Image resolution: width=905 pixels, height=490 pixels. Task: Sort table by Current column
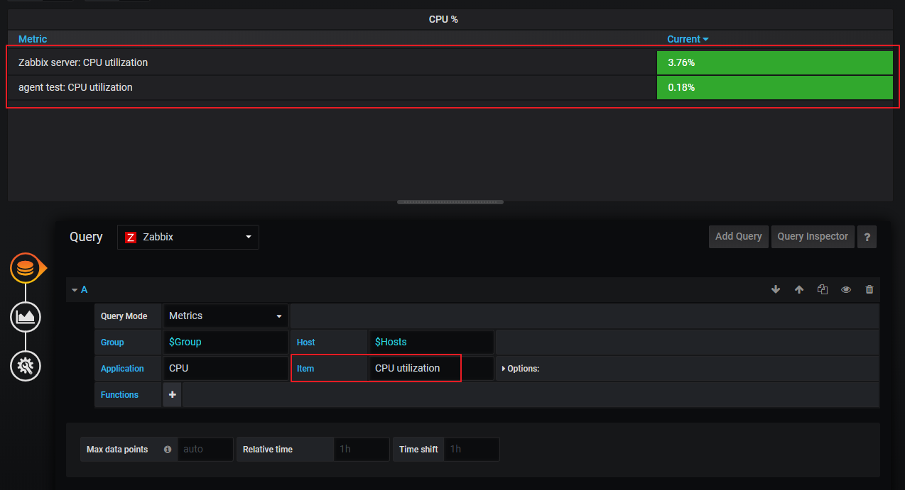(x=688, y=39)
